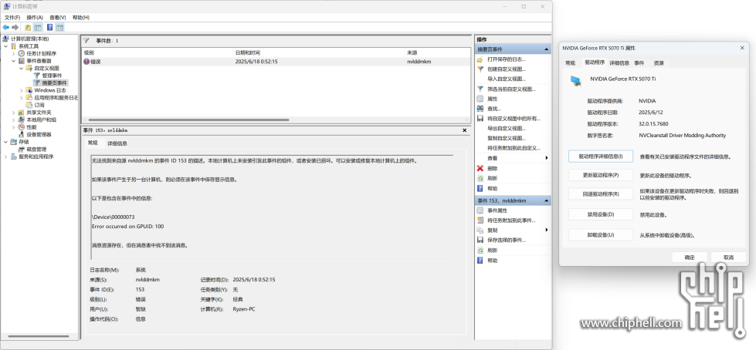
Task: Switch to 资源 tab in properties dialog
Action: pyautogui.click(x=659, y=62)
